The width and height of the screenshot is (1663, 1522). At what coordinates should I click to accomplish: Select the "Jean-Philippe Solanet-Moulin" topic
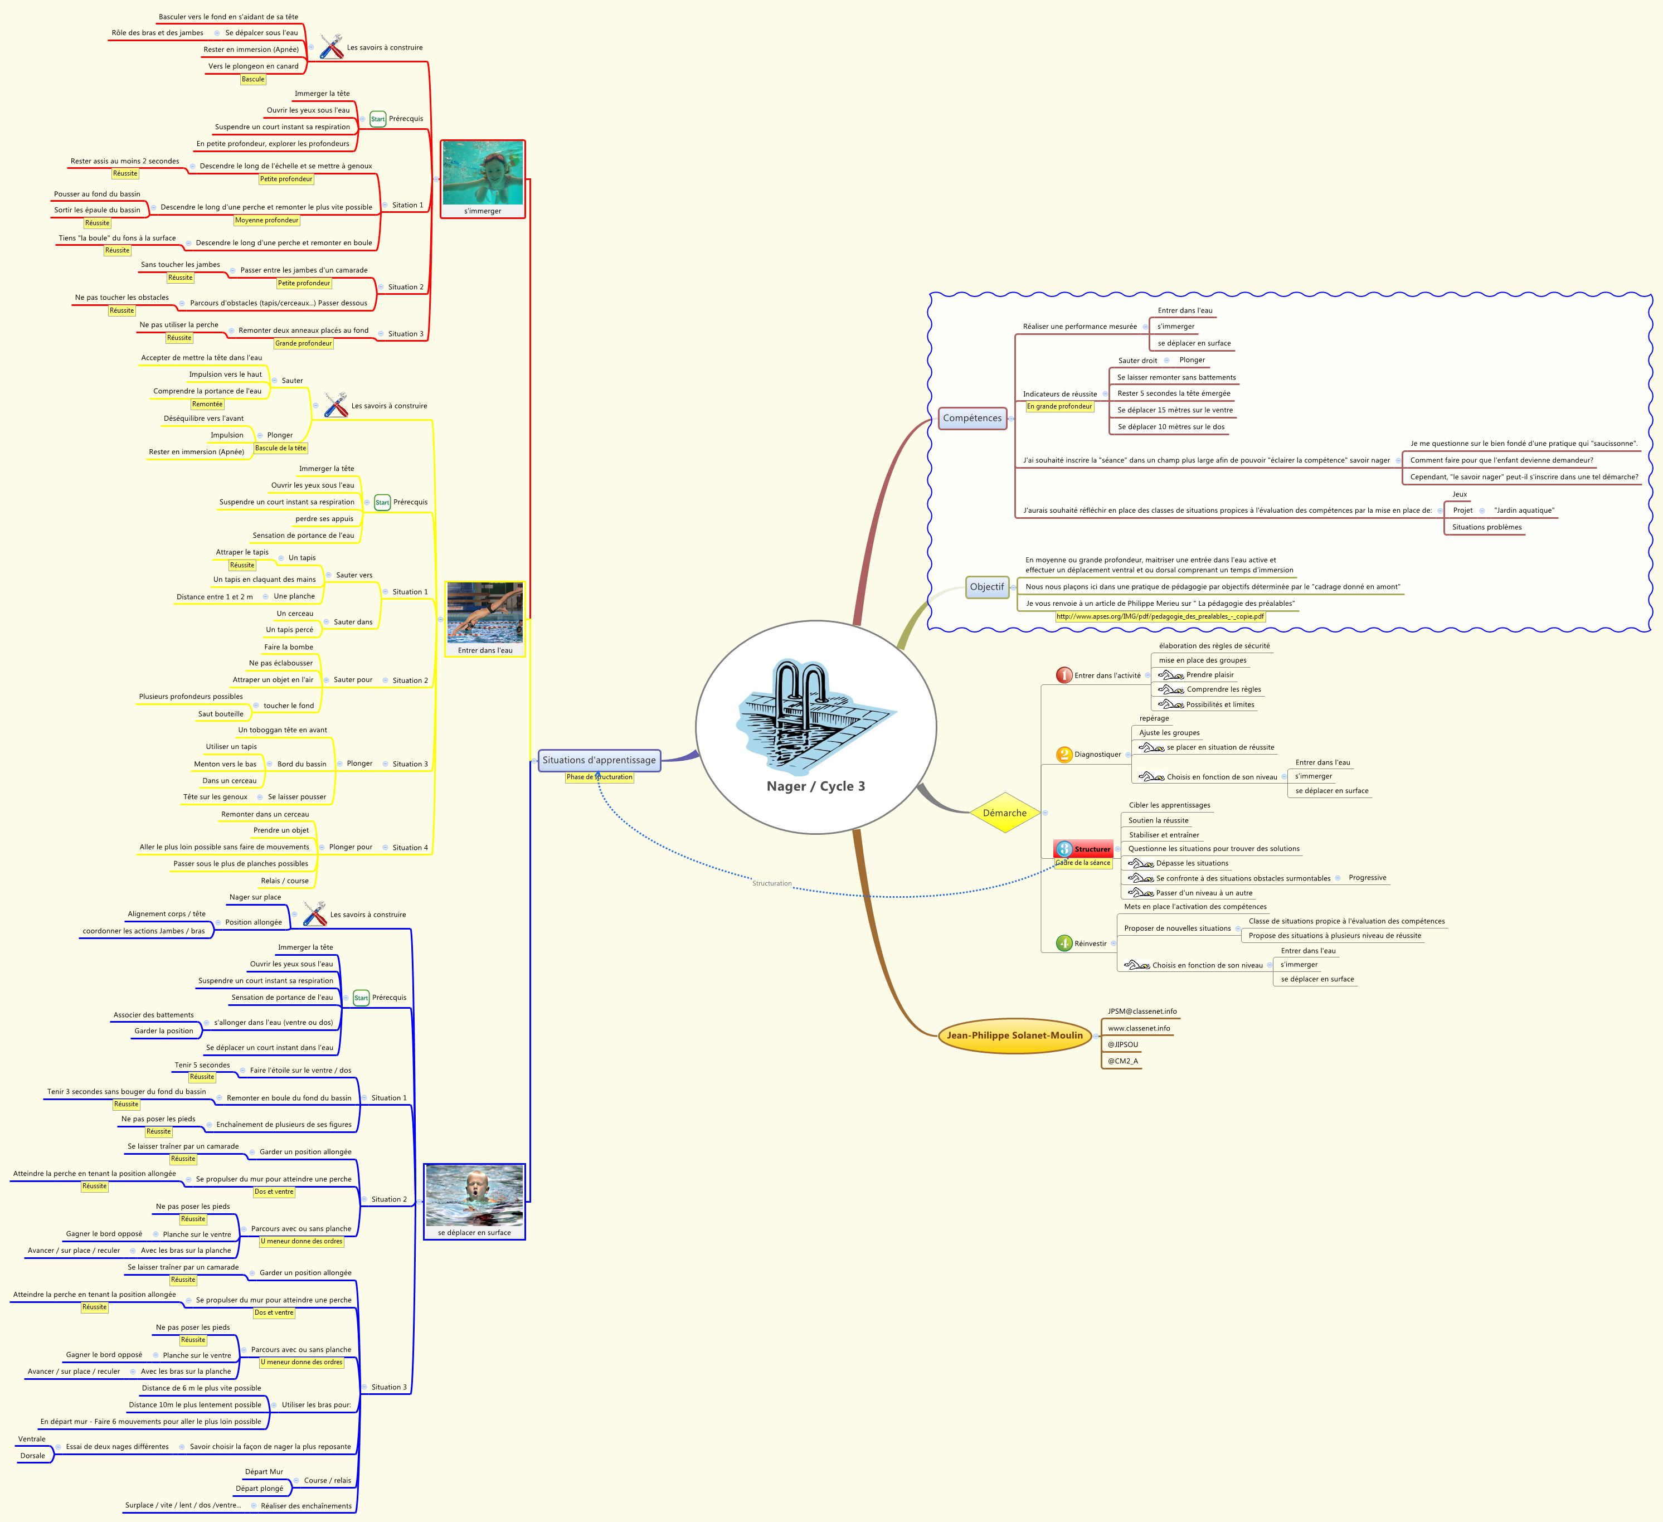point(1015,1035)
